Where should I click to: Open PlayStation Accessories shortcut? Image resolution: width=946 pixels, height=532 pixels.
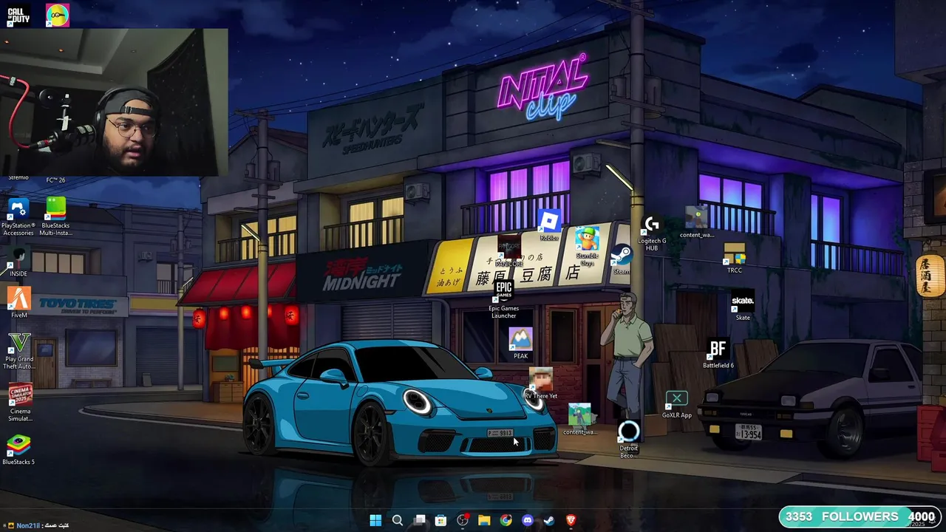[18, 216]
